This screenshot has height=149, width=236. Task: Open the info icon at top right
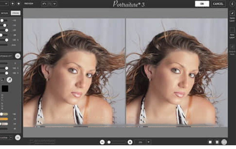232,4
